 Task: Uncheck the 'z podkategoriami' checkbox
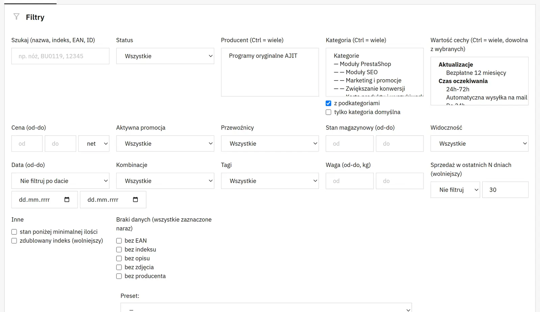click(x=328, y=103)
